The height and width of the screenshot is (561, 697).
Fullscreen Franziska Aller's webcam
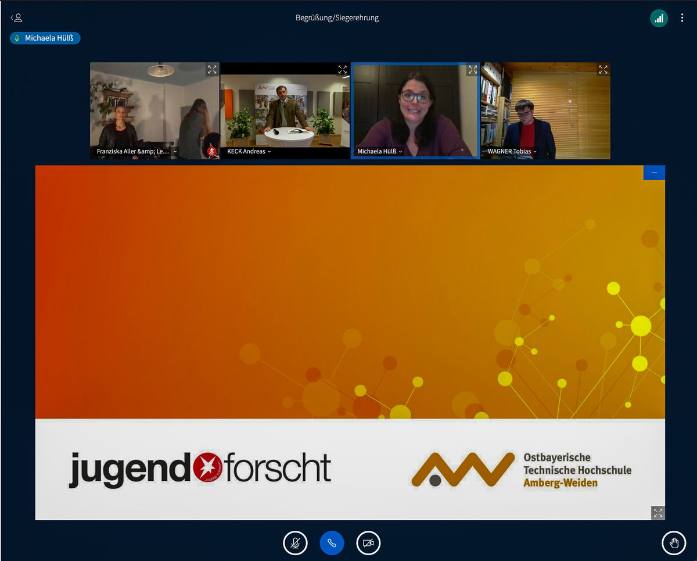point(212,69)
